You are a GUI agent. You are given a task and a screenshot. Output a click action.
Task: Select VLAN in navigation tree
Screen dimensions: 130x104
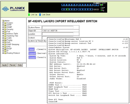click(x=9, y=38)
